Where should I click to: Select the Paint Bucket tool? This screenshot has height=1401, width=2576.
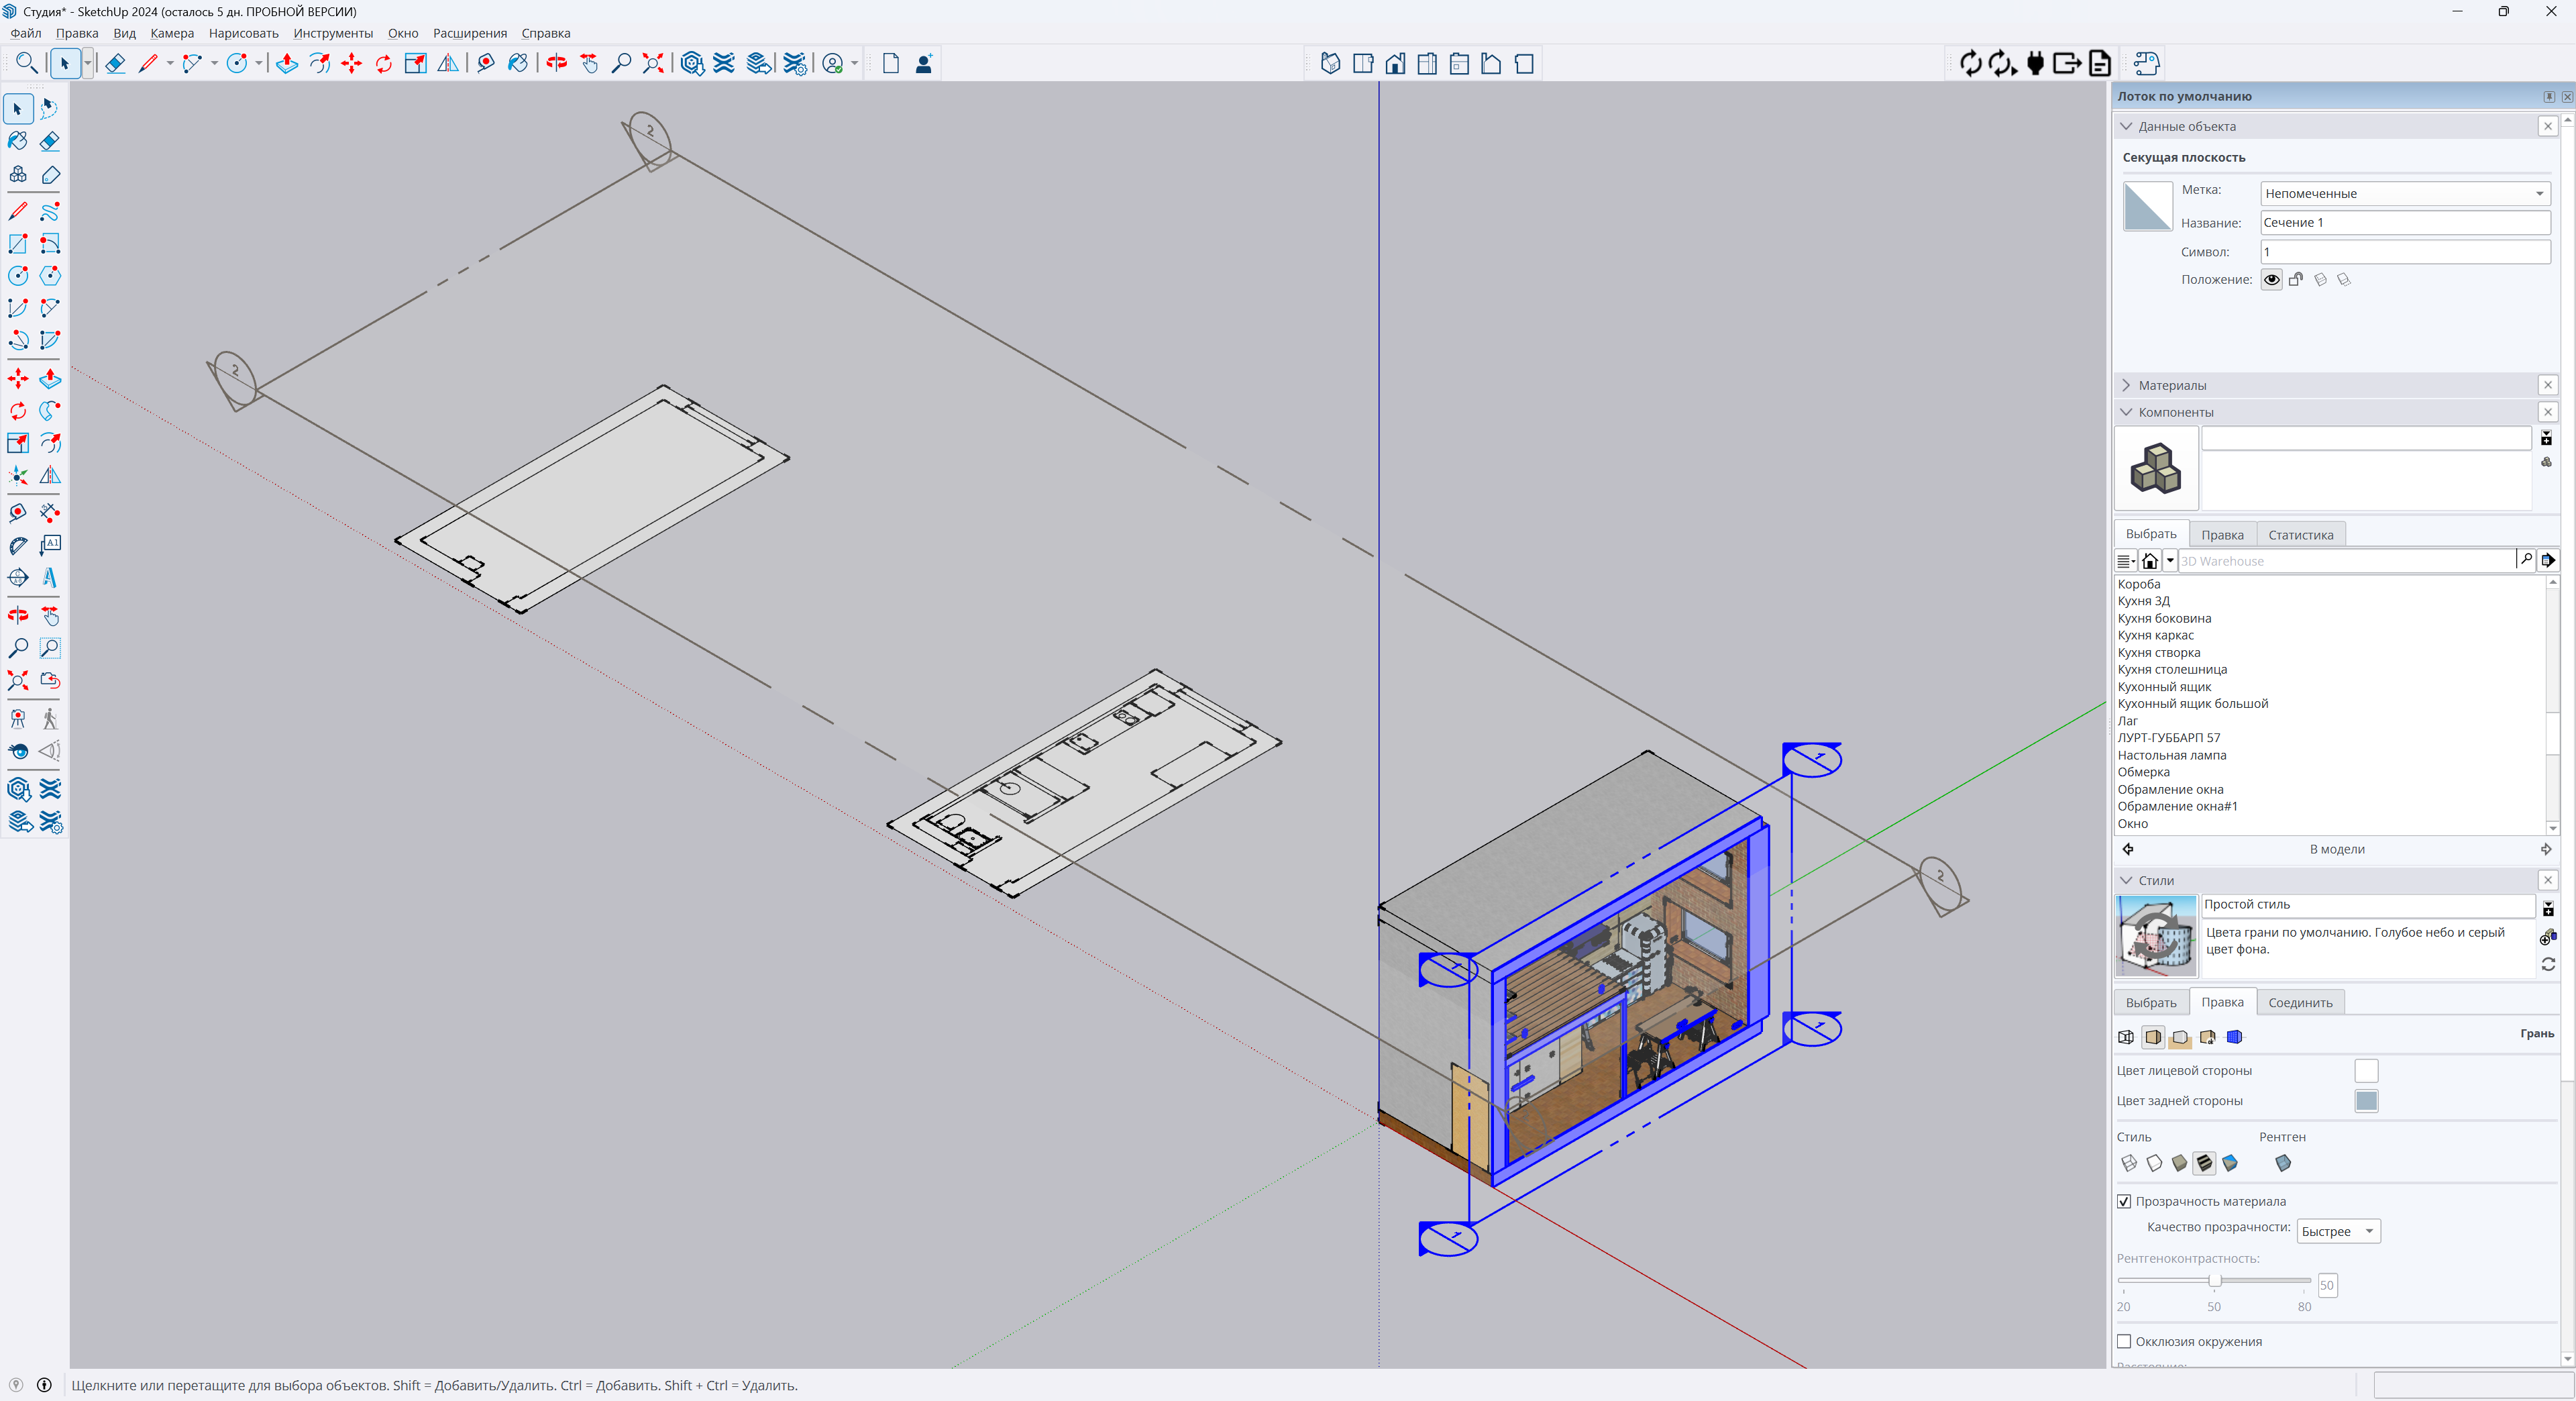(x=18, y=141)
